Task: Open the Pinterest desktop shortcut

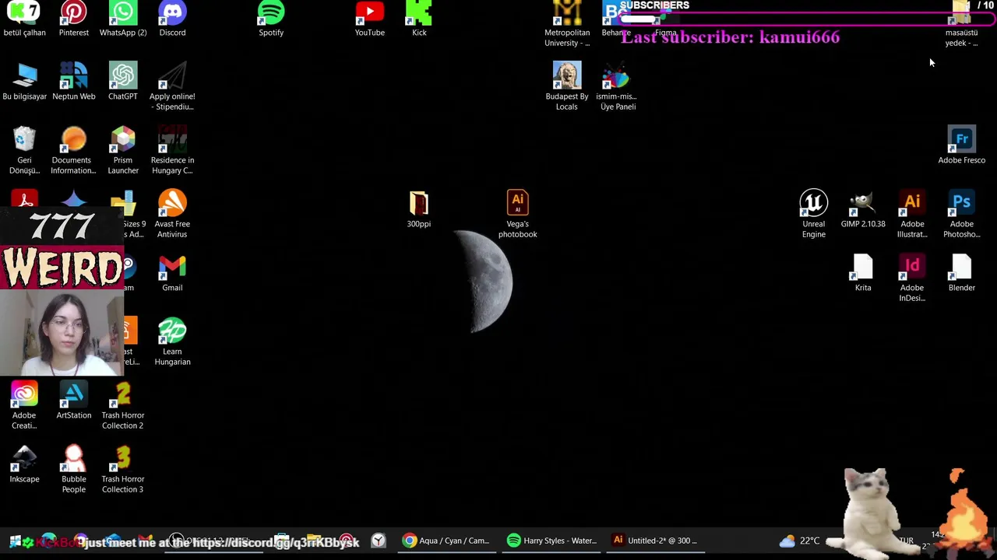Action: coord(73,19)
